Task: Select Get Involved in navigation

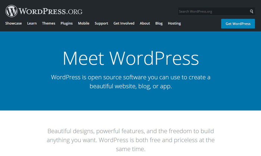Action: [124, 24]
